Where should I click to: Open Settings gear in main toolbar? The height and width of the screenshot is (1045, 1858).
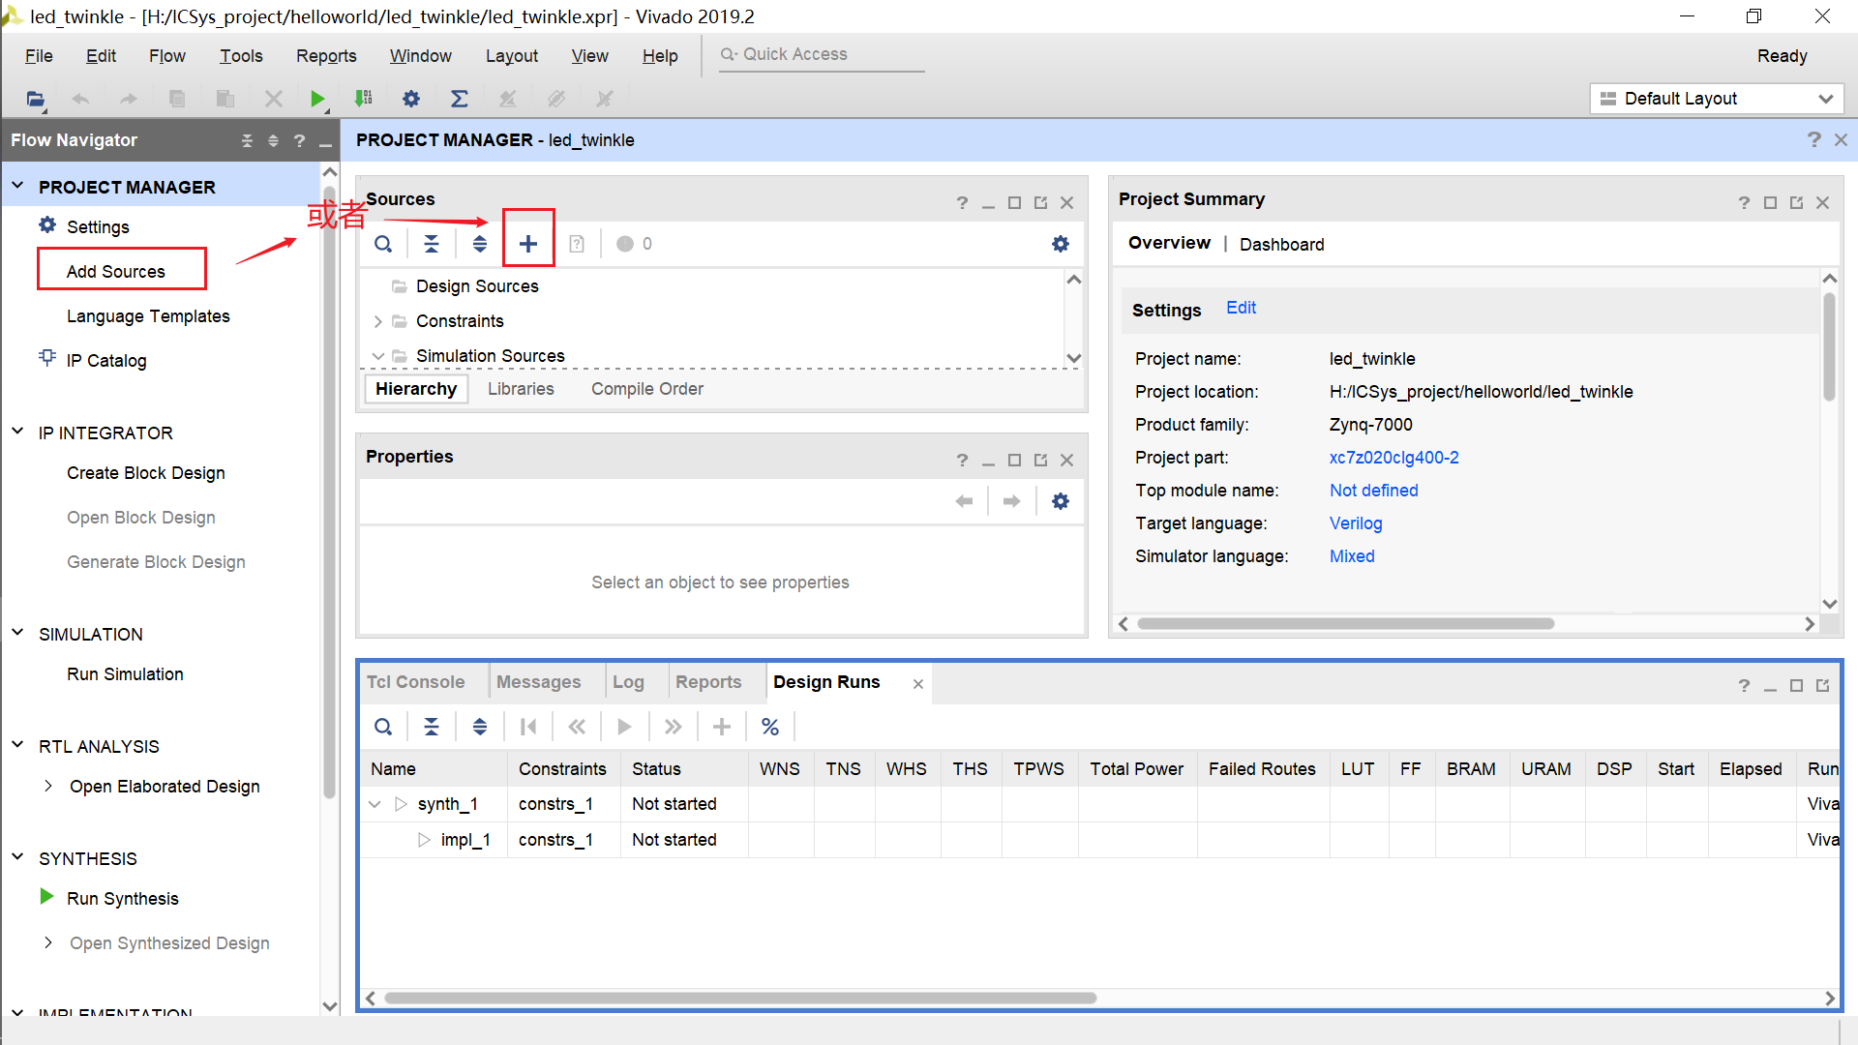pyautogui.click(x=411, y=99)
